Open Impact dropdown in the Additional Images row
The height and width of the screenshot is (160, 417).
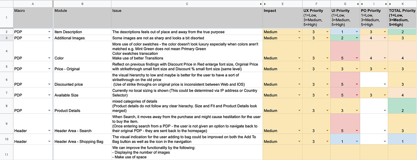pyautogui.click(x=299, y=38)
